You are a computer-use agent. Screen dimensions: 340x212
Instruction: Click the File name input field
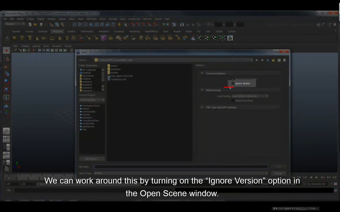181,167
